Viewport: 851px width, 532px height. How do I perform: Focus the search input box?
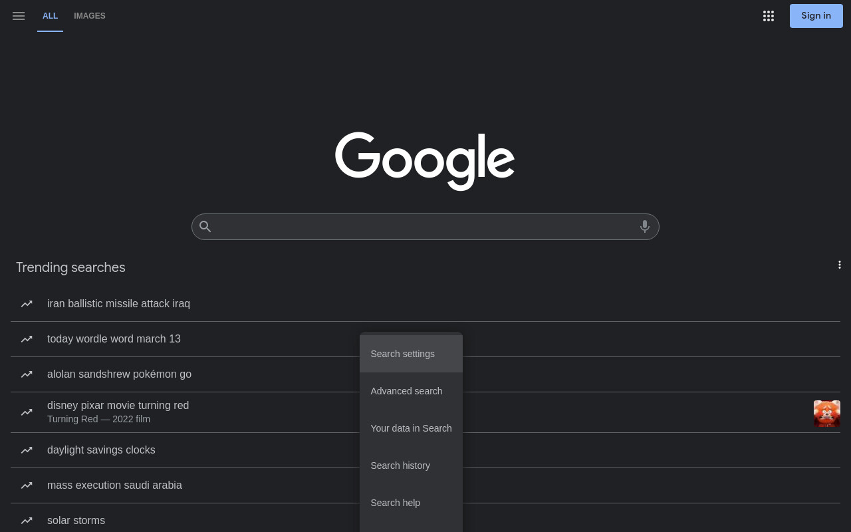click(425, 227)
